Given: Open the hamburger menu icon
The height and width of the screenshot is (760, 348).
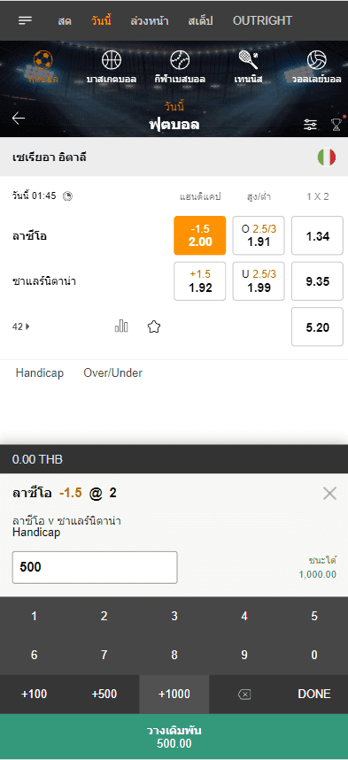Looking at the screenshot, I should [26, 20].
